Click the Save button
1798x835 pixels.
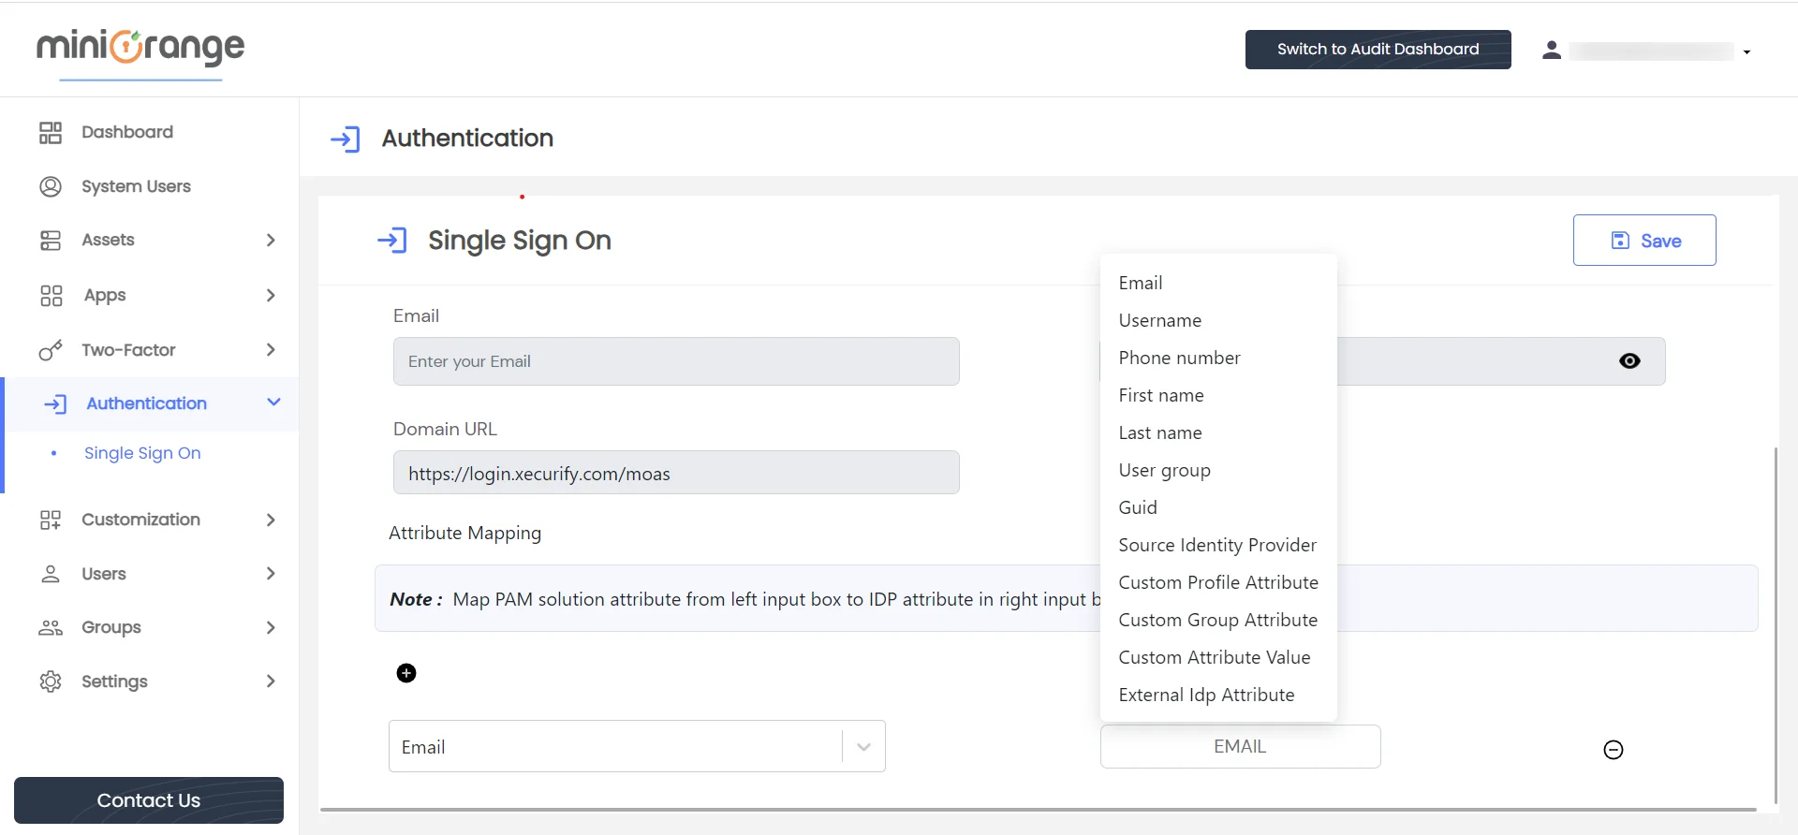1644,241
